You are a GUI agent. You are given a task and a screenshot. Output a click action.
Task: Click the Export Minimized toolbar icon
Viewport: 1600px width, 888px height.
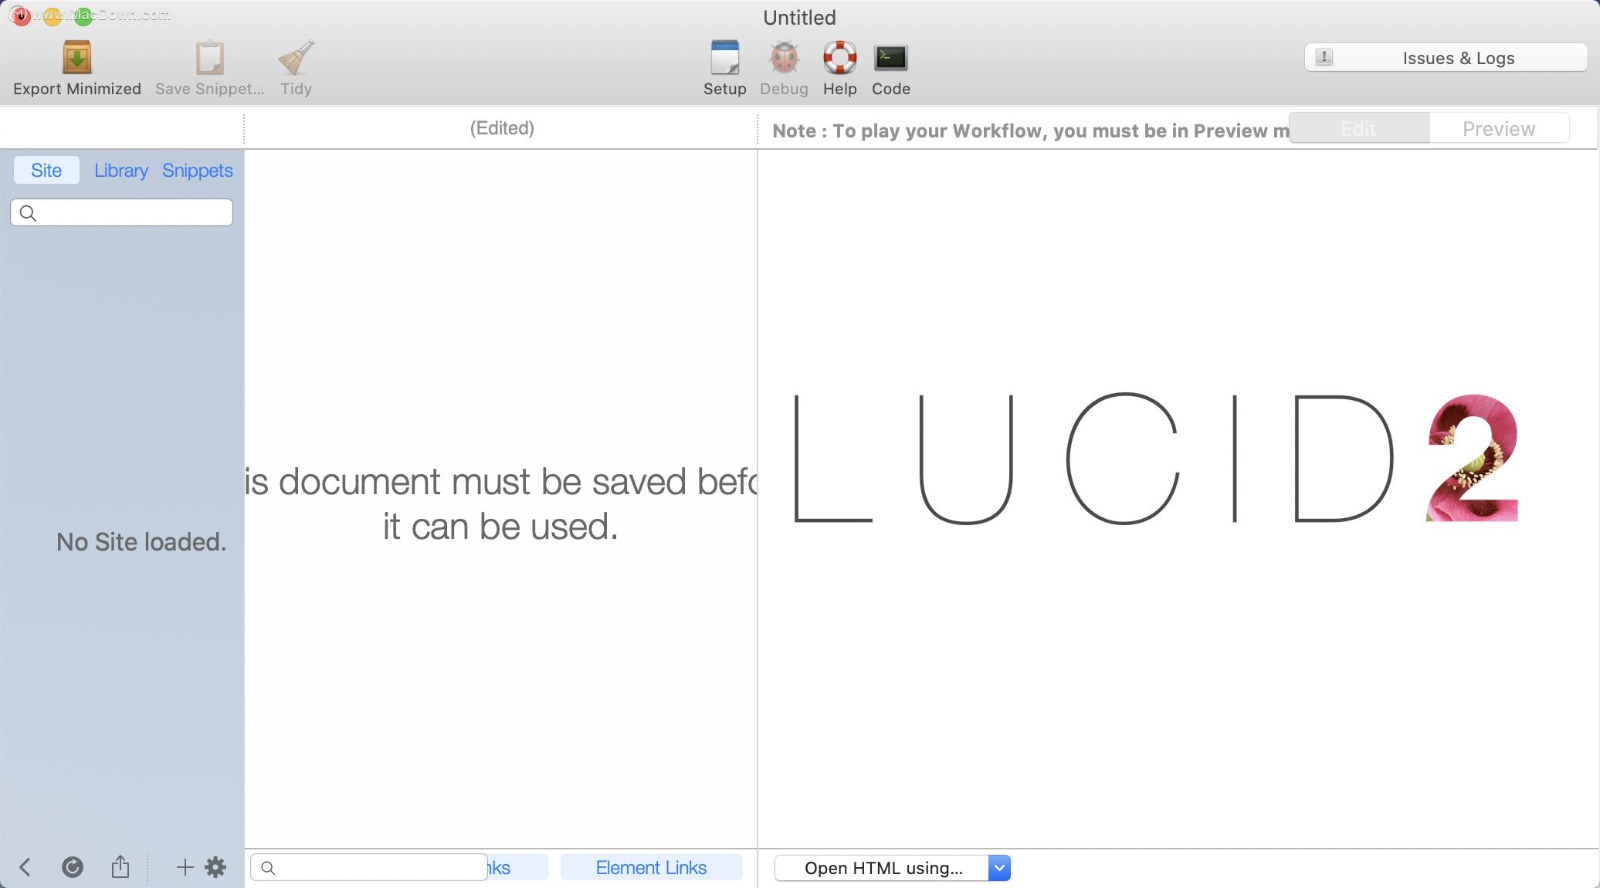point(76,56)
